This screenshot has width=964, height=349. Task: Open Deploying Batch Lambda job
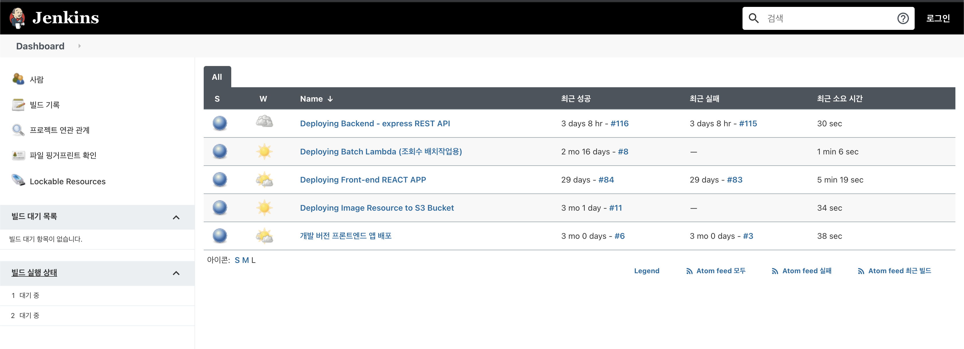click(x=381, y=152)
